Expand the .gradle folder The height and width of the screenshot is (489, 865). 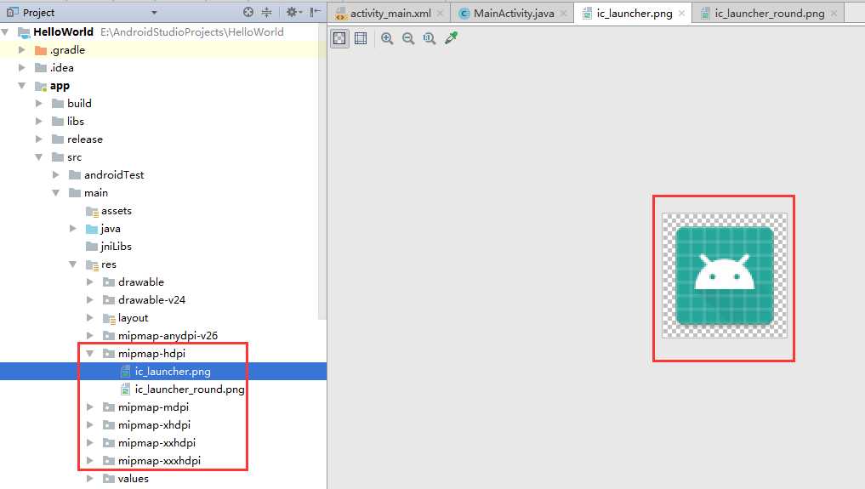(x=22, y=49)
